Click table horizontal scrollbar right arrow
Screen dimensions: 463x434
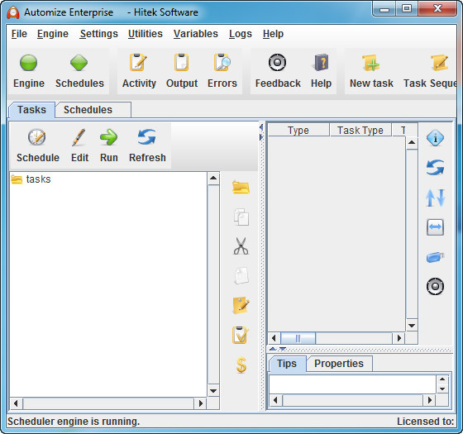click(399, 338)
